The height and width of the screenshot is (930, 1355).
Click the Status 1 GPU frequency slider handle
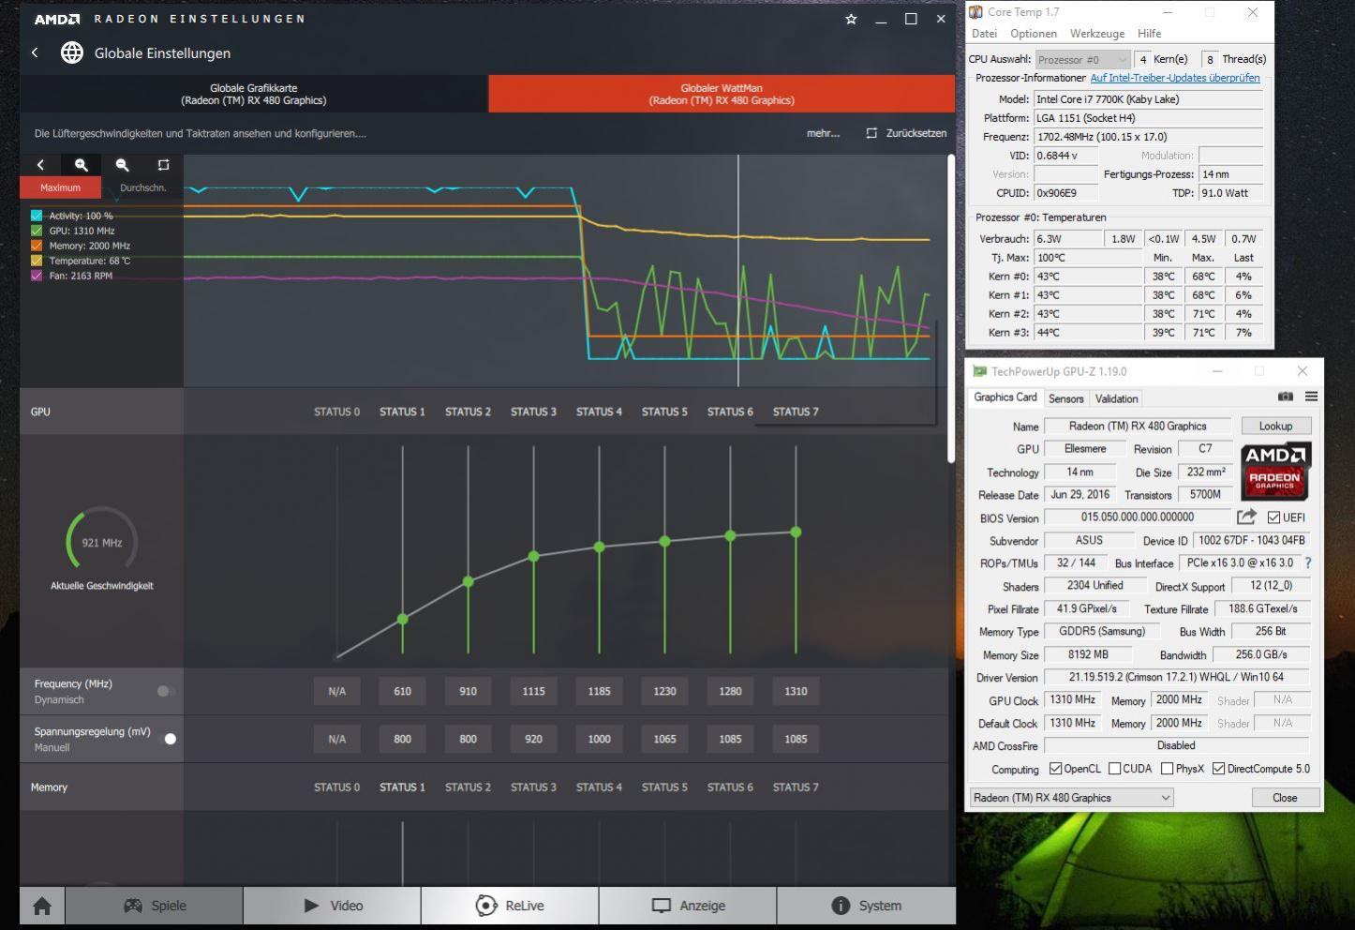(x=402, y=619)
